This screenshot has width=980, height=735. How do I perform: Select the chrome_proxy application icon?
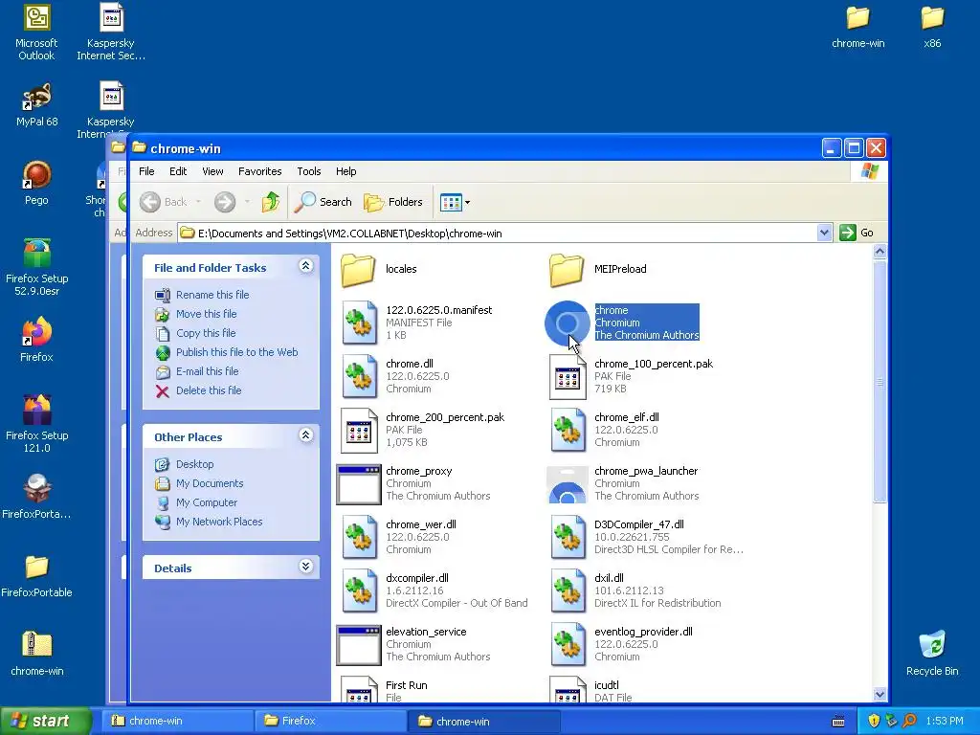(x=358, y=484)
